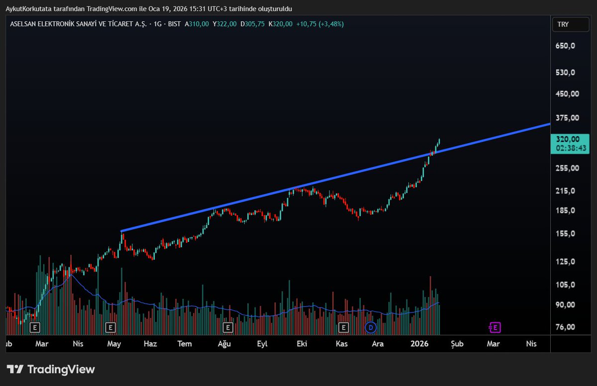Open the TRY currency selector
The image size is (597, 386).
tap(571, 24)
